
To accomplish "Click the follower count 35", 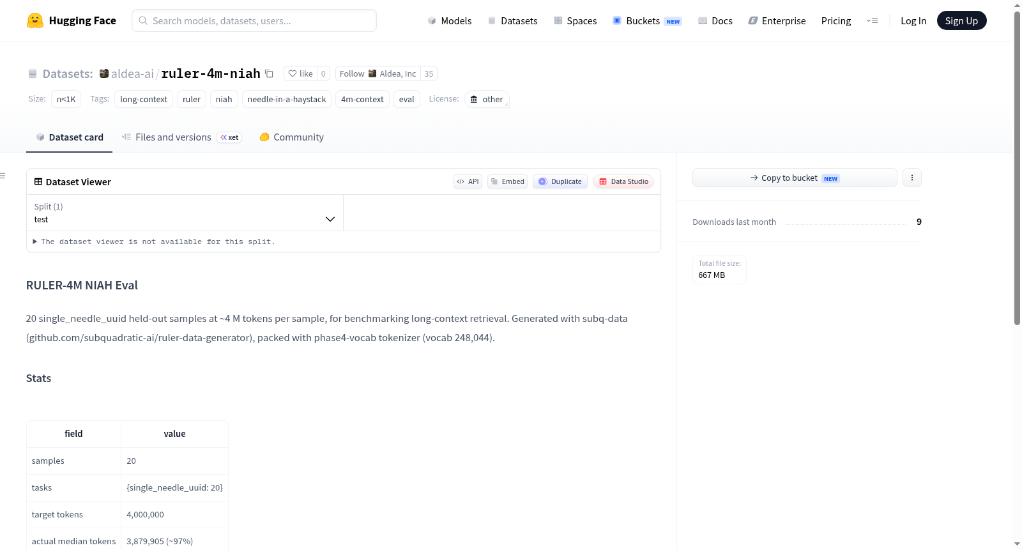I will (429, 73).
